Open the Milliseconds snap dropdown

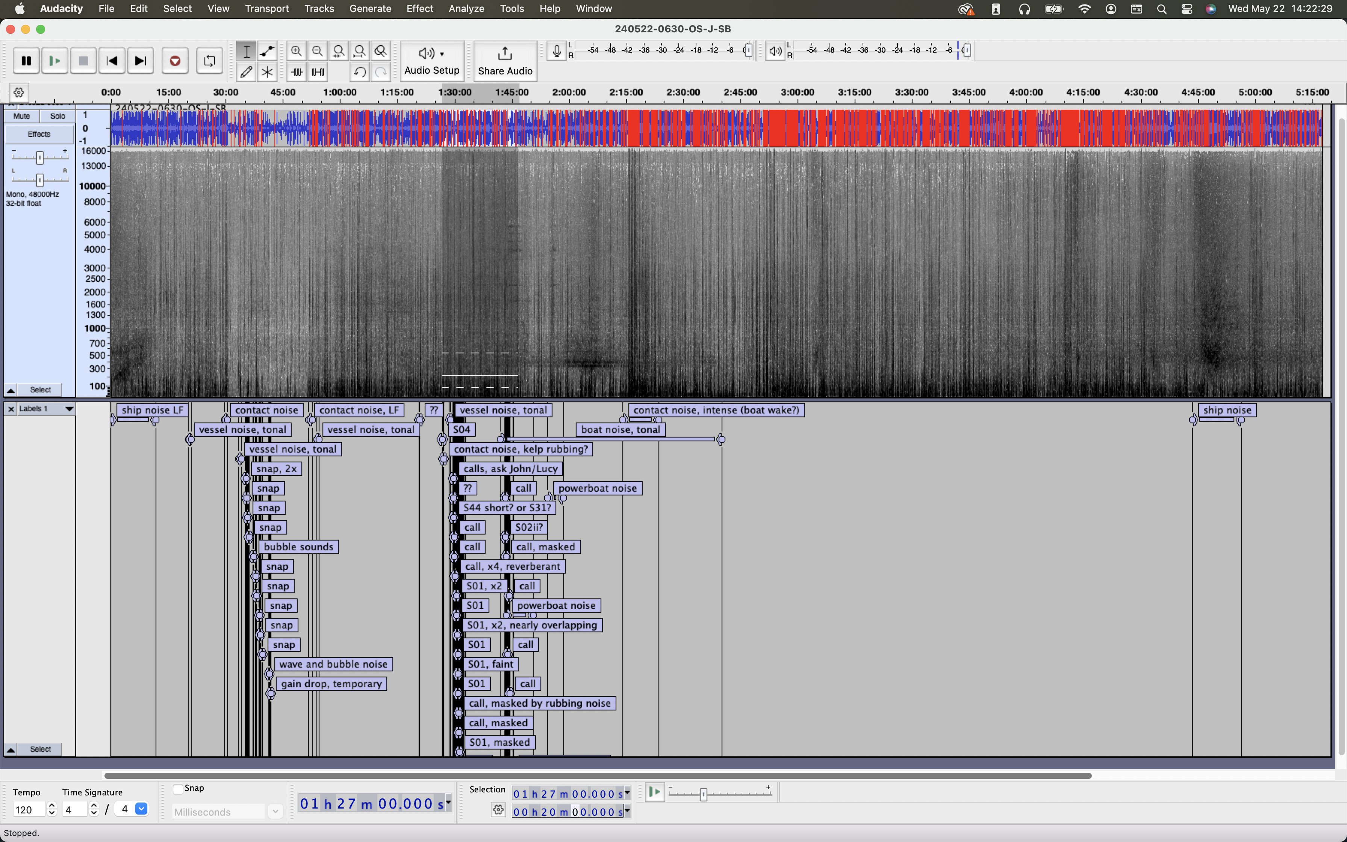click(275, 812)
